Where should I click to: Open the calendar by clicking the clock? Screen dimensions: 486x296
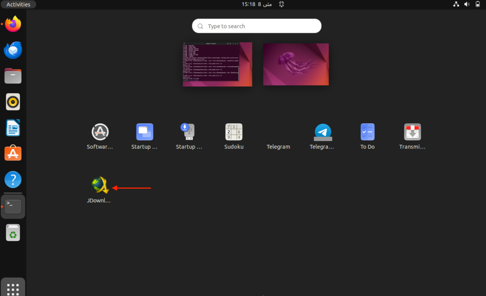click(x=257, y=4)
